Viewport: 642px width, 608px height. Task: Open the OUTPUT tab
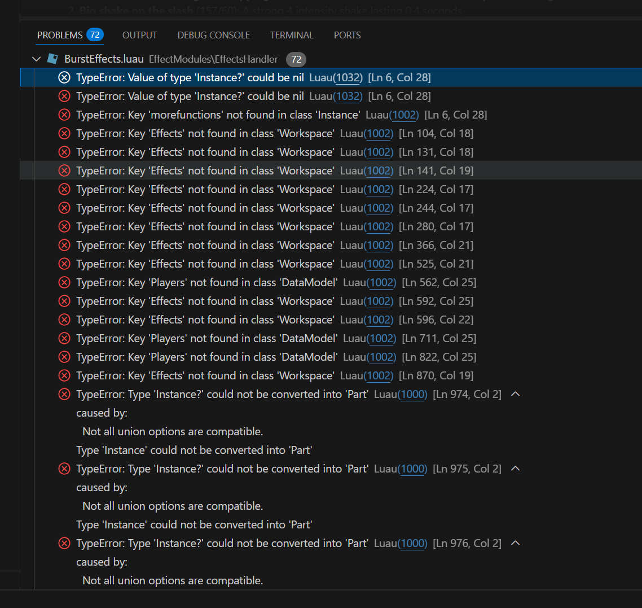tap(139, 35)
